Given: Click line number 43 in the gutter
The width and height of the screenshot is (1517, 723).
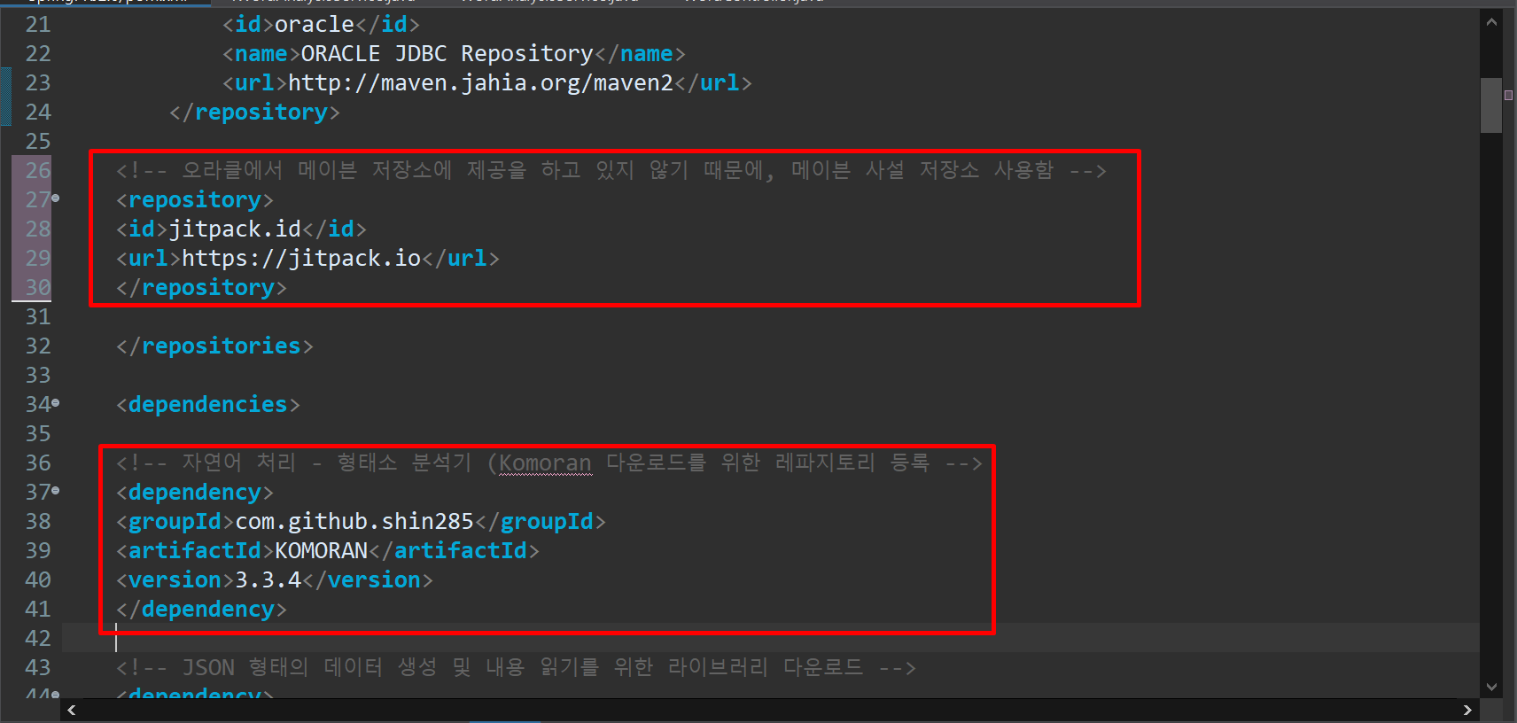Looking at the screenshot, I should 38,667.
